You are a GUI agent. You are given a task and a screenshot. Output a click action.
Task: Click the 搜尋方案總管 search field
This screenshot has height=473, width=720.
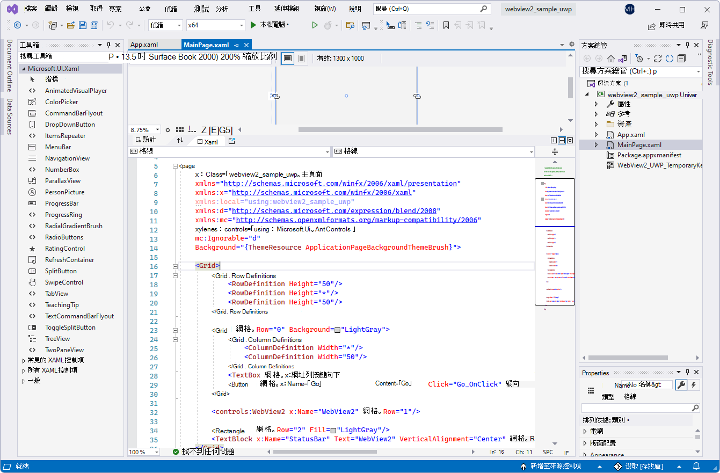tap(634, 70)
